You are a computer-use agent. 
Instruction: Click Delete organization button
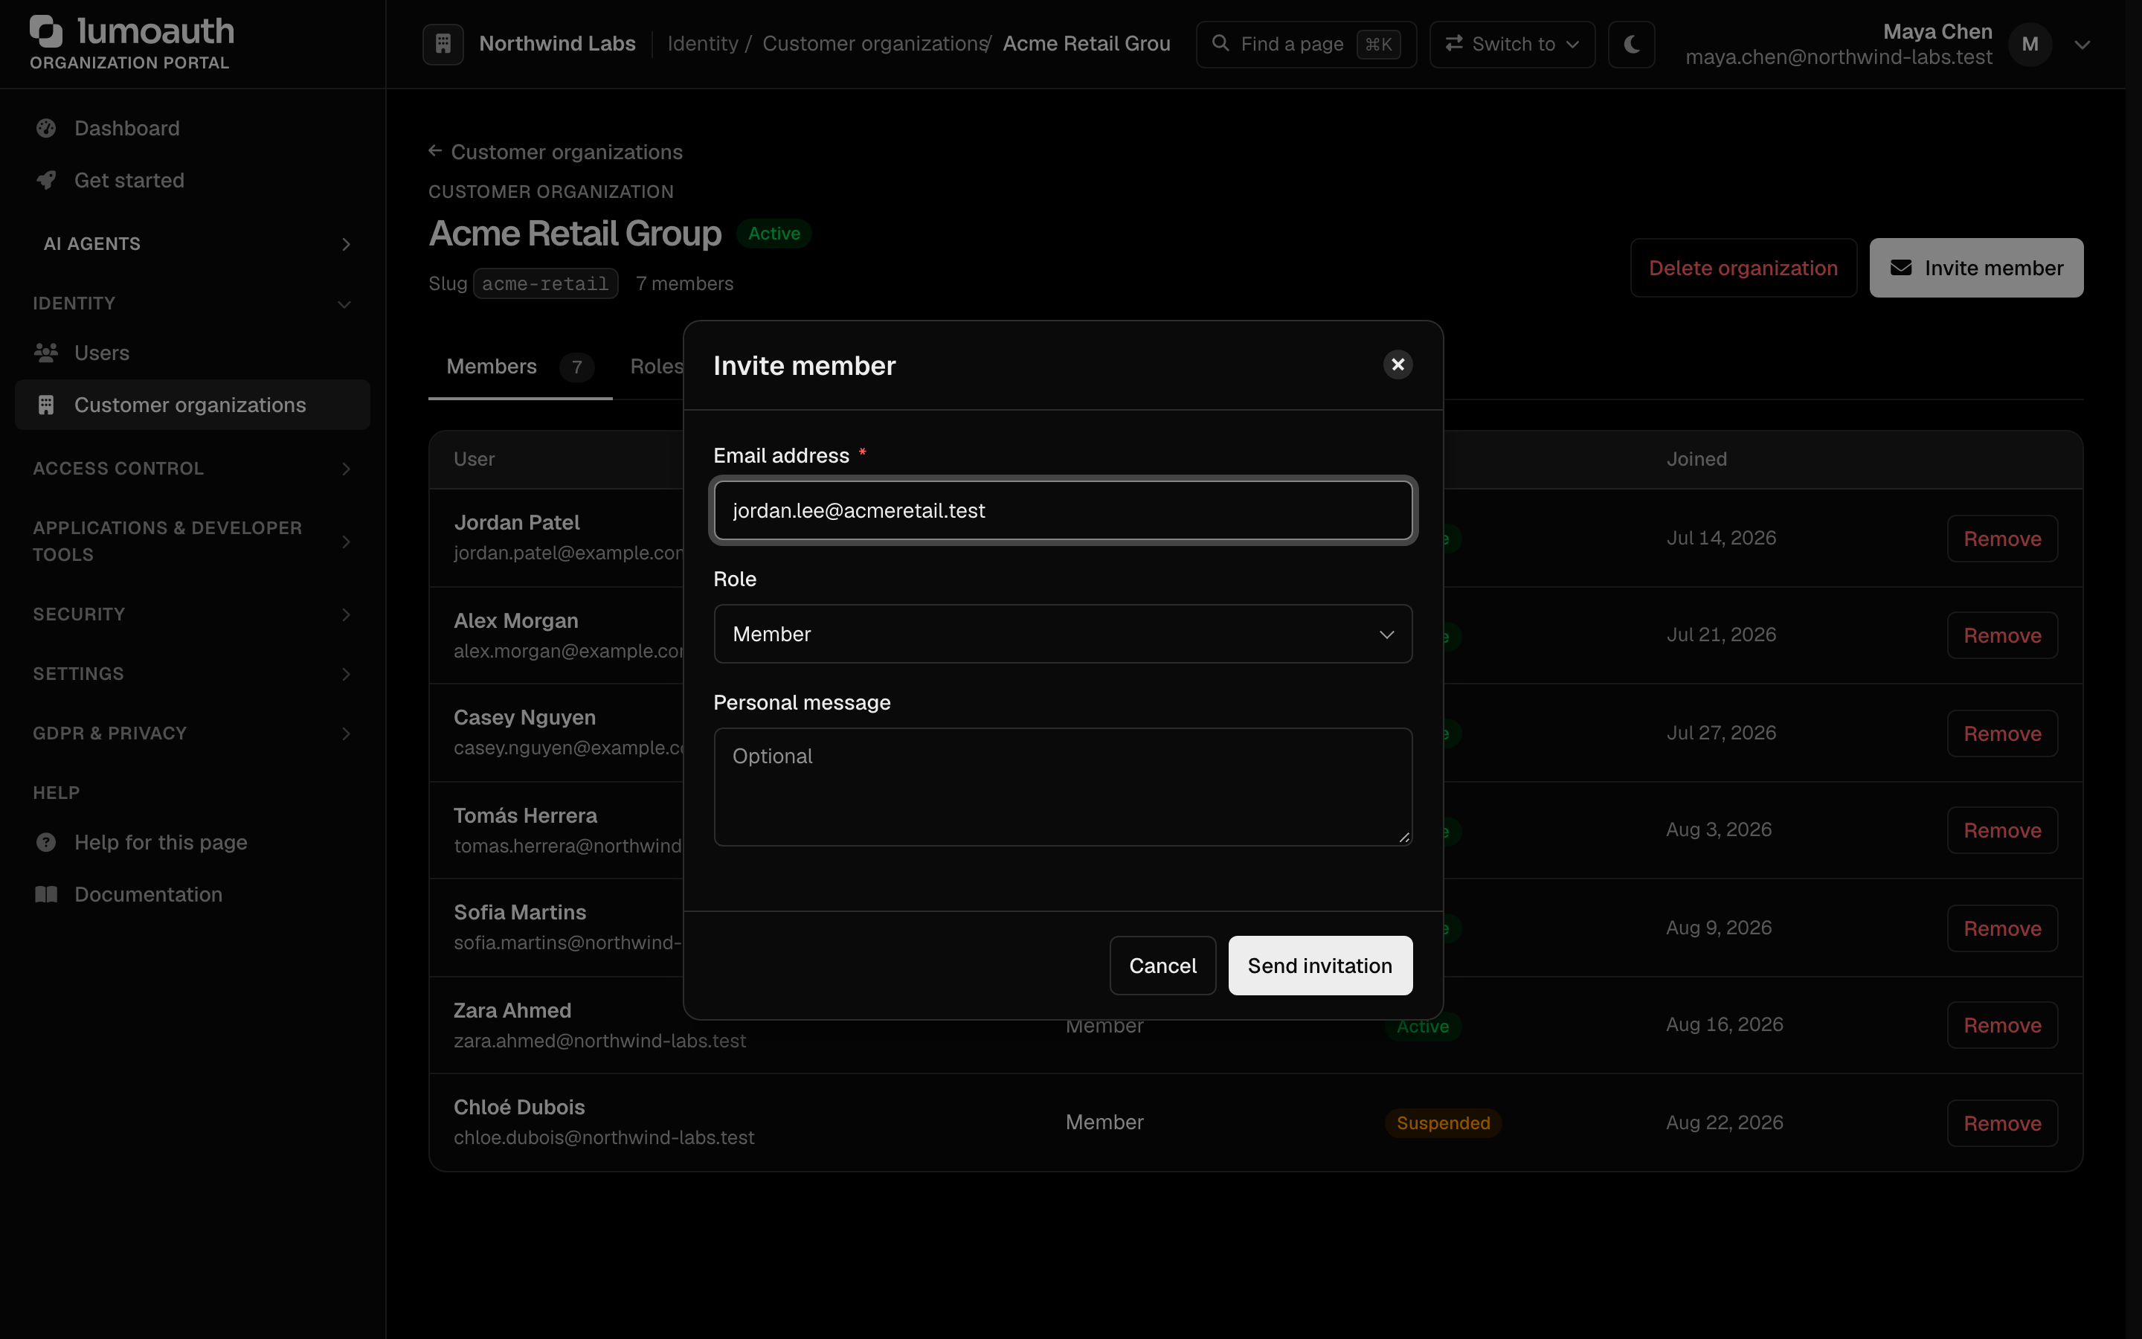pyautogui.click(x=1743, y=268)
